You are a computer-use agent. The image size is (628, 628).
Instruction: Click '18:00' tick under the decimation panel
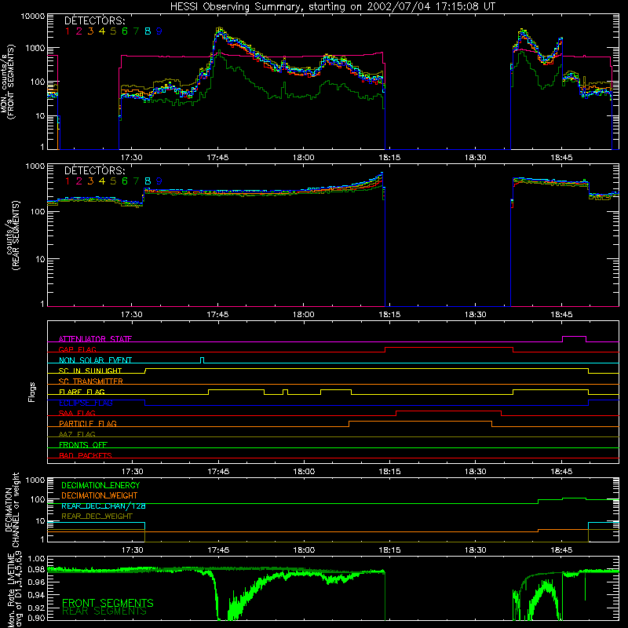(x=304, y=550)
